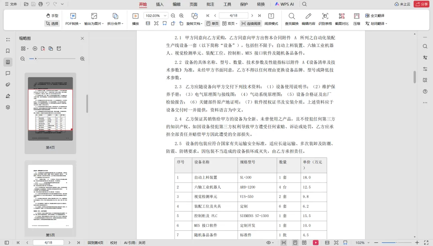Click the print icon in title bar
The height and width of the screenshot is (246, 433).
tap(40, 4)
